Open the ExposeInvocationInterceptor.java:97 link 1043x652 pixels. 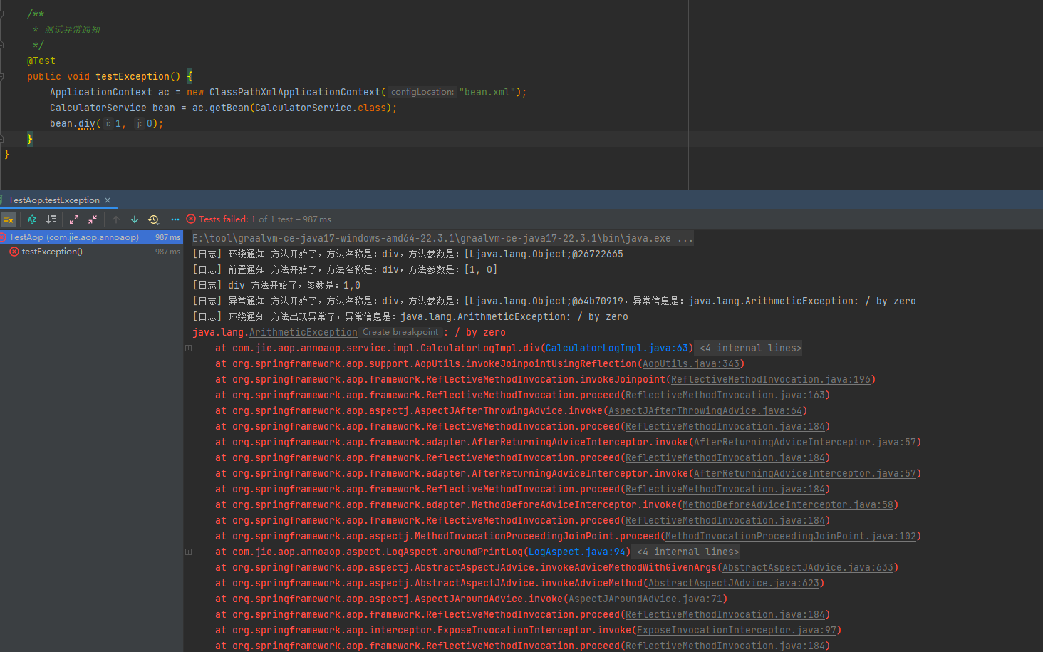737,631
